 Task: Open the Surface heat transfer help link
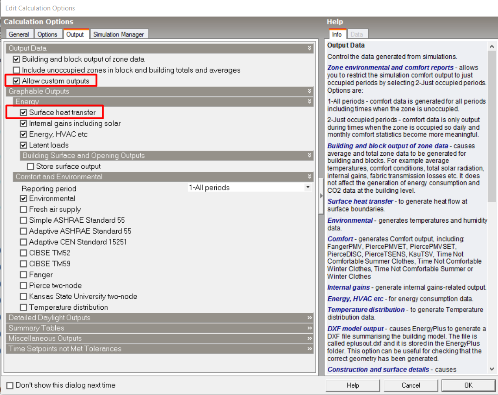click(x=360, y=201)
